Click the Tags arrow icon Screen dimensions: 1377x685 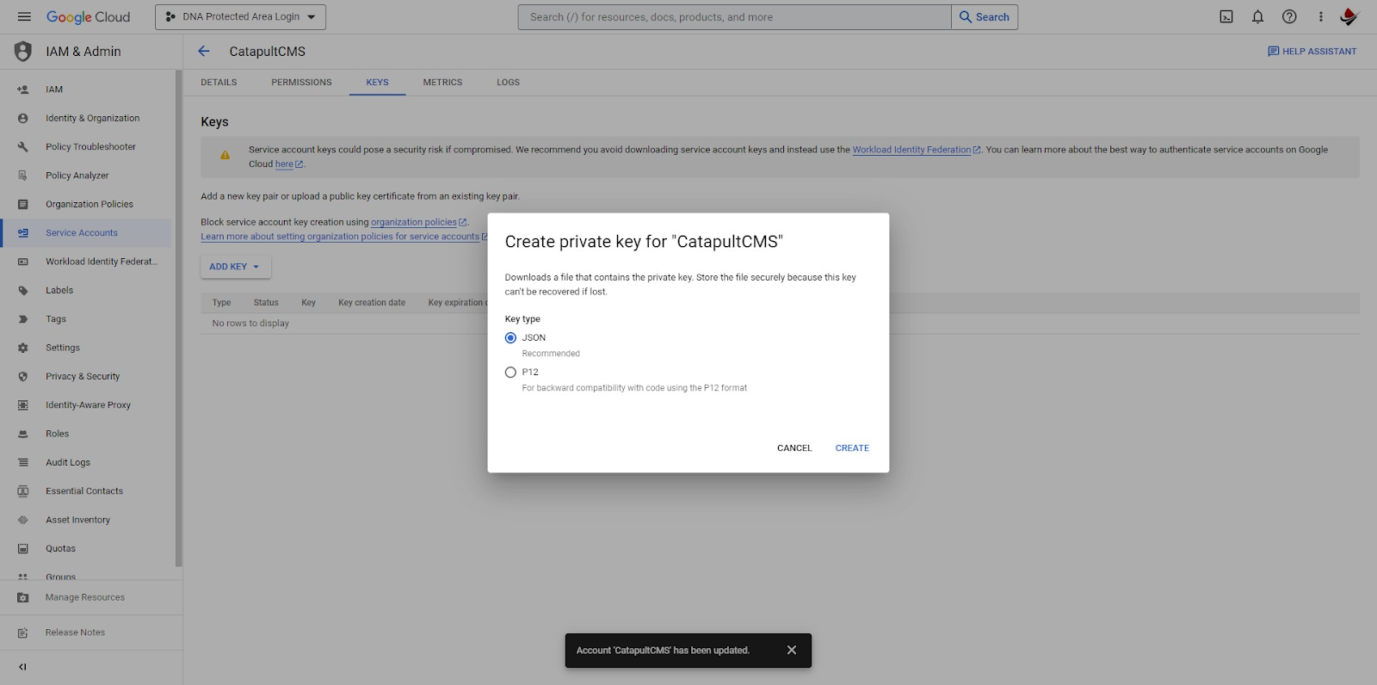point(23,319)
